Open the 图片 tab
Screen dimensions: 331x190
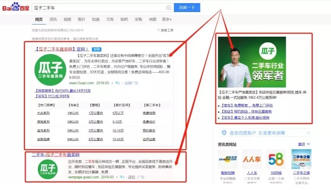pyautogui.click(x=81, y=20)
